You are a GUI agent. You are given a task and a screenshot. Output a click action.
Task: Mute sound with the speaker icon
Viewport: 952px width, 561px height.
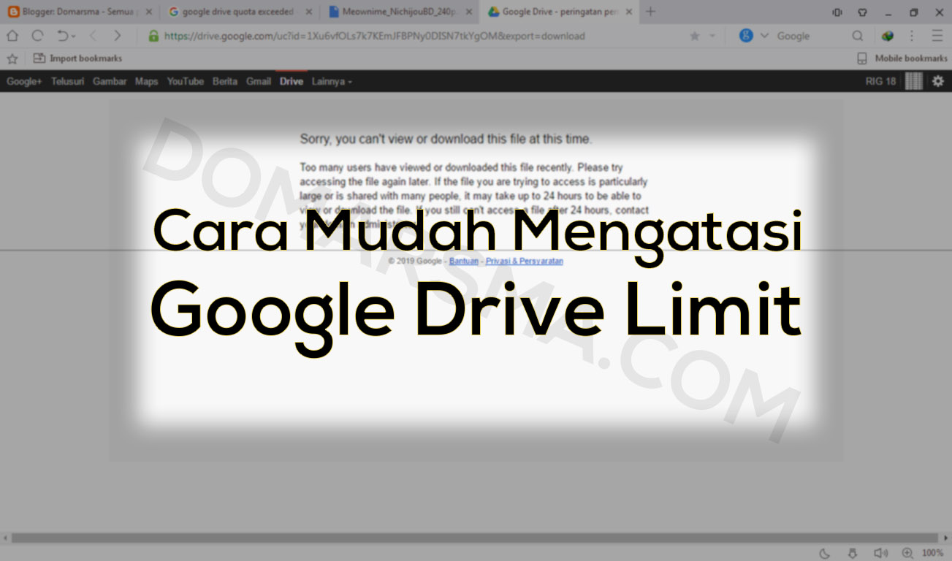coord(881,553)
